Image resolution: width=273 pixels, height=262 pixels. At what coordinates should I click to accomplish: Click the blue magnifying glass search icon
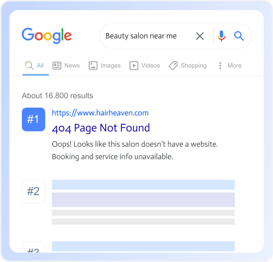click(239, 36)
